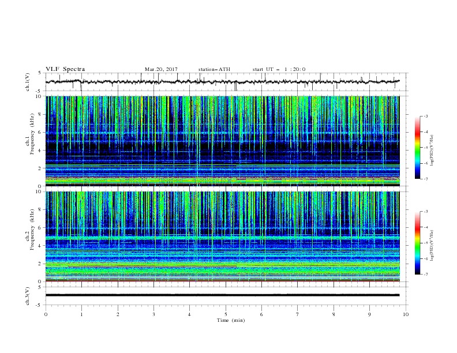The width and height of the screenshot is (457, 353).
Task: Click the "ch.1(V)" waveform axis label
Action: click(28, 82)
